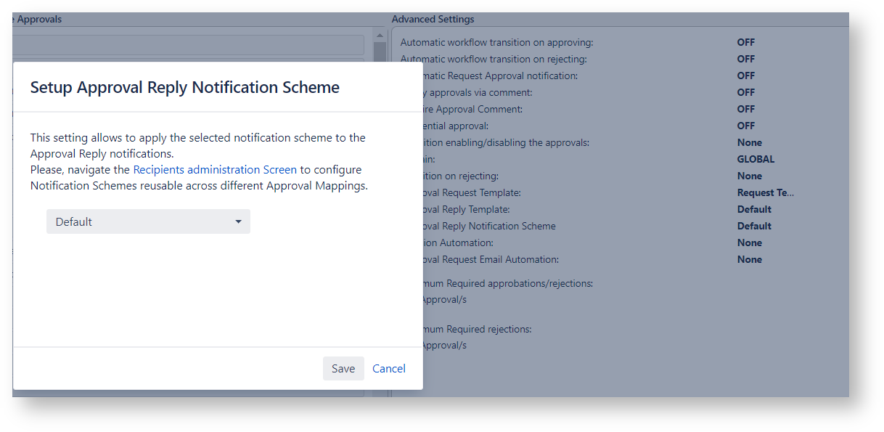The image size is (884, 432).
Task: Save the notification scheme setting
Action: click(x=343, y=369)
